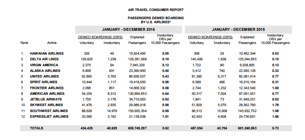This screenshot has height=140, width=305.
Task: Click the AIR TRAVEL CONSUMER REPORT title
Action: [x=156, y=10]
